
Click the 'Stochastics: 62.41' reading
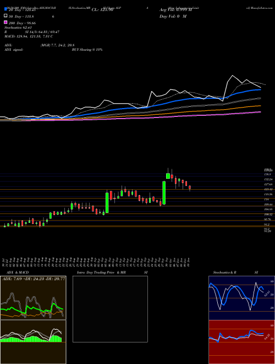[x=18, y=28]
